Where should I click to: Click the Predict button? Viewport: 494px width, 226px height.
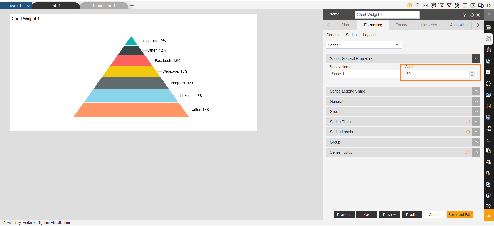[x=412, y=215]
